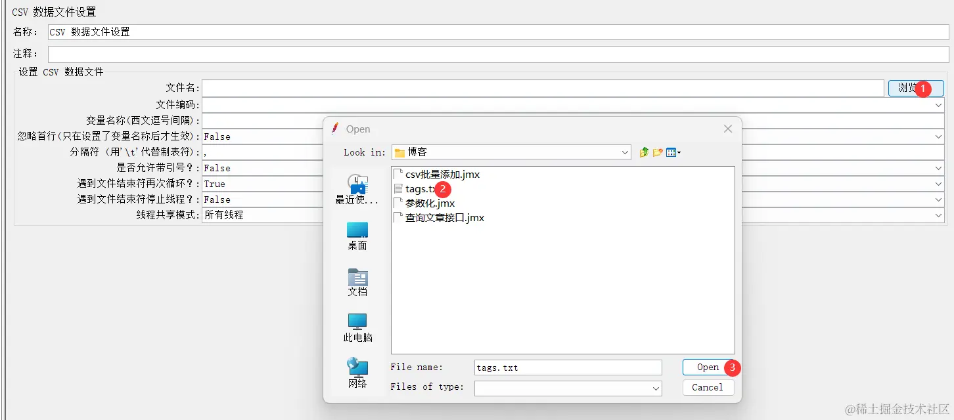
Task: Expand the Look in folder dropdown
Action: click(625, 152)
